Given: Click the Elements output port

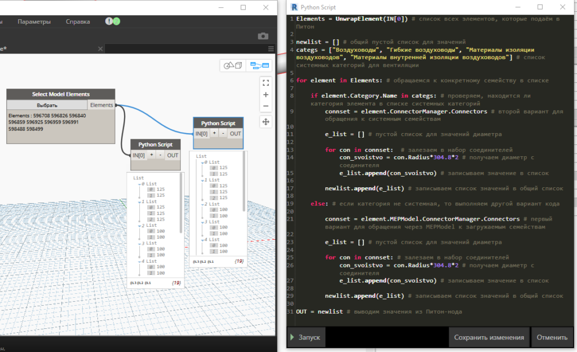Looking at the screenshot, I should point(101,105).
